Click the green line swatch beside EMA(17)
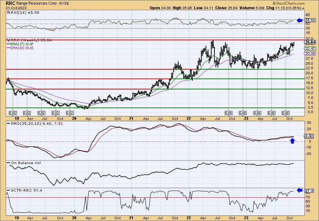Screen dimensions: 319x221 pos(9,44)
